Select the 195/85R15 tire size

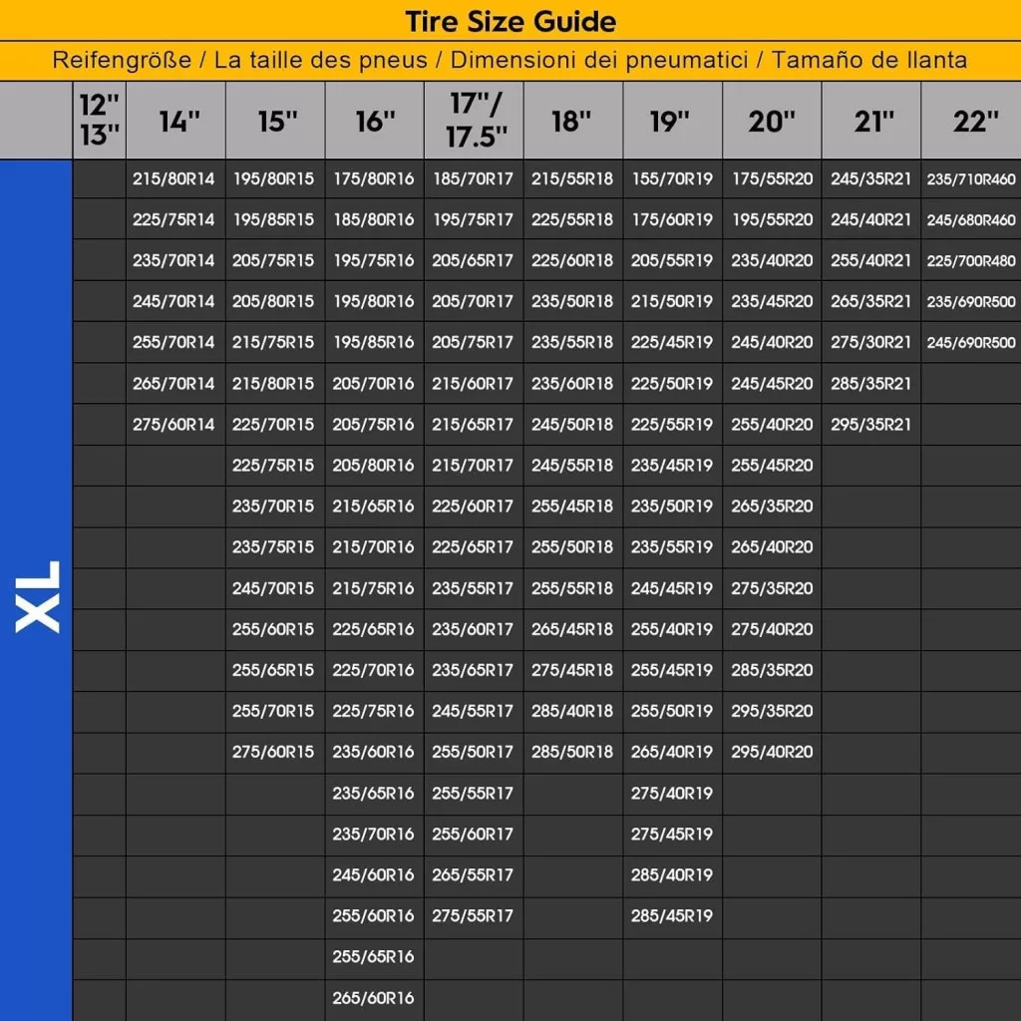point(273,220)
